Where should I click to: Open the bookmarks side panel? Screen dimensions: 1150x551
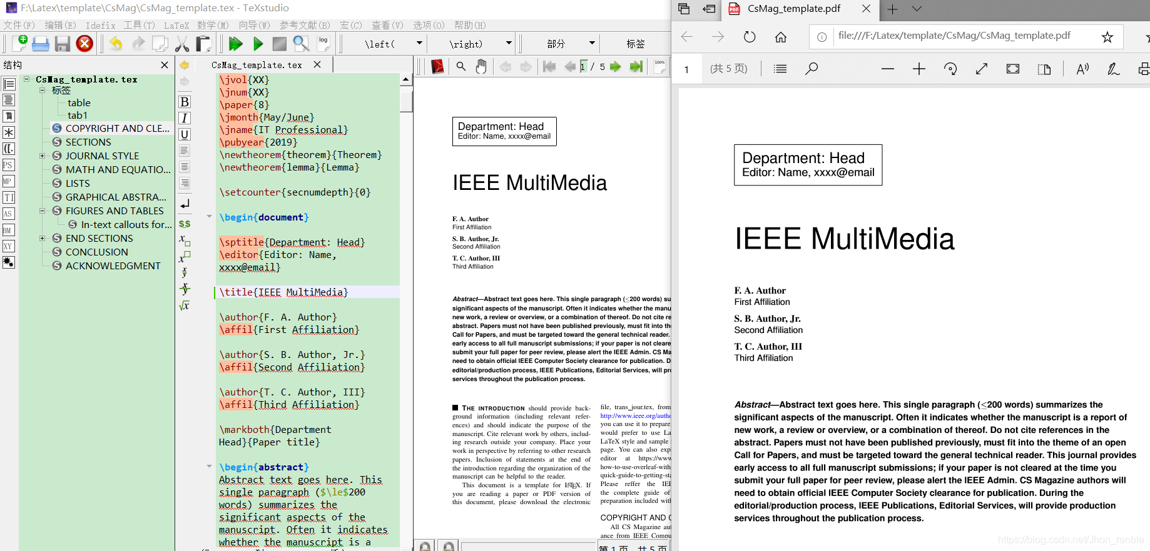click(x=9, y=116)
